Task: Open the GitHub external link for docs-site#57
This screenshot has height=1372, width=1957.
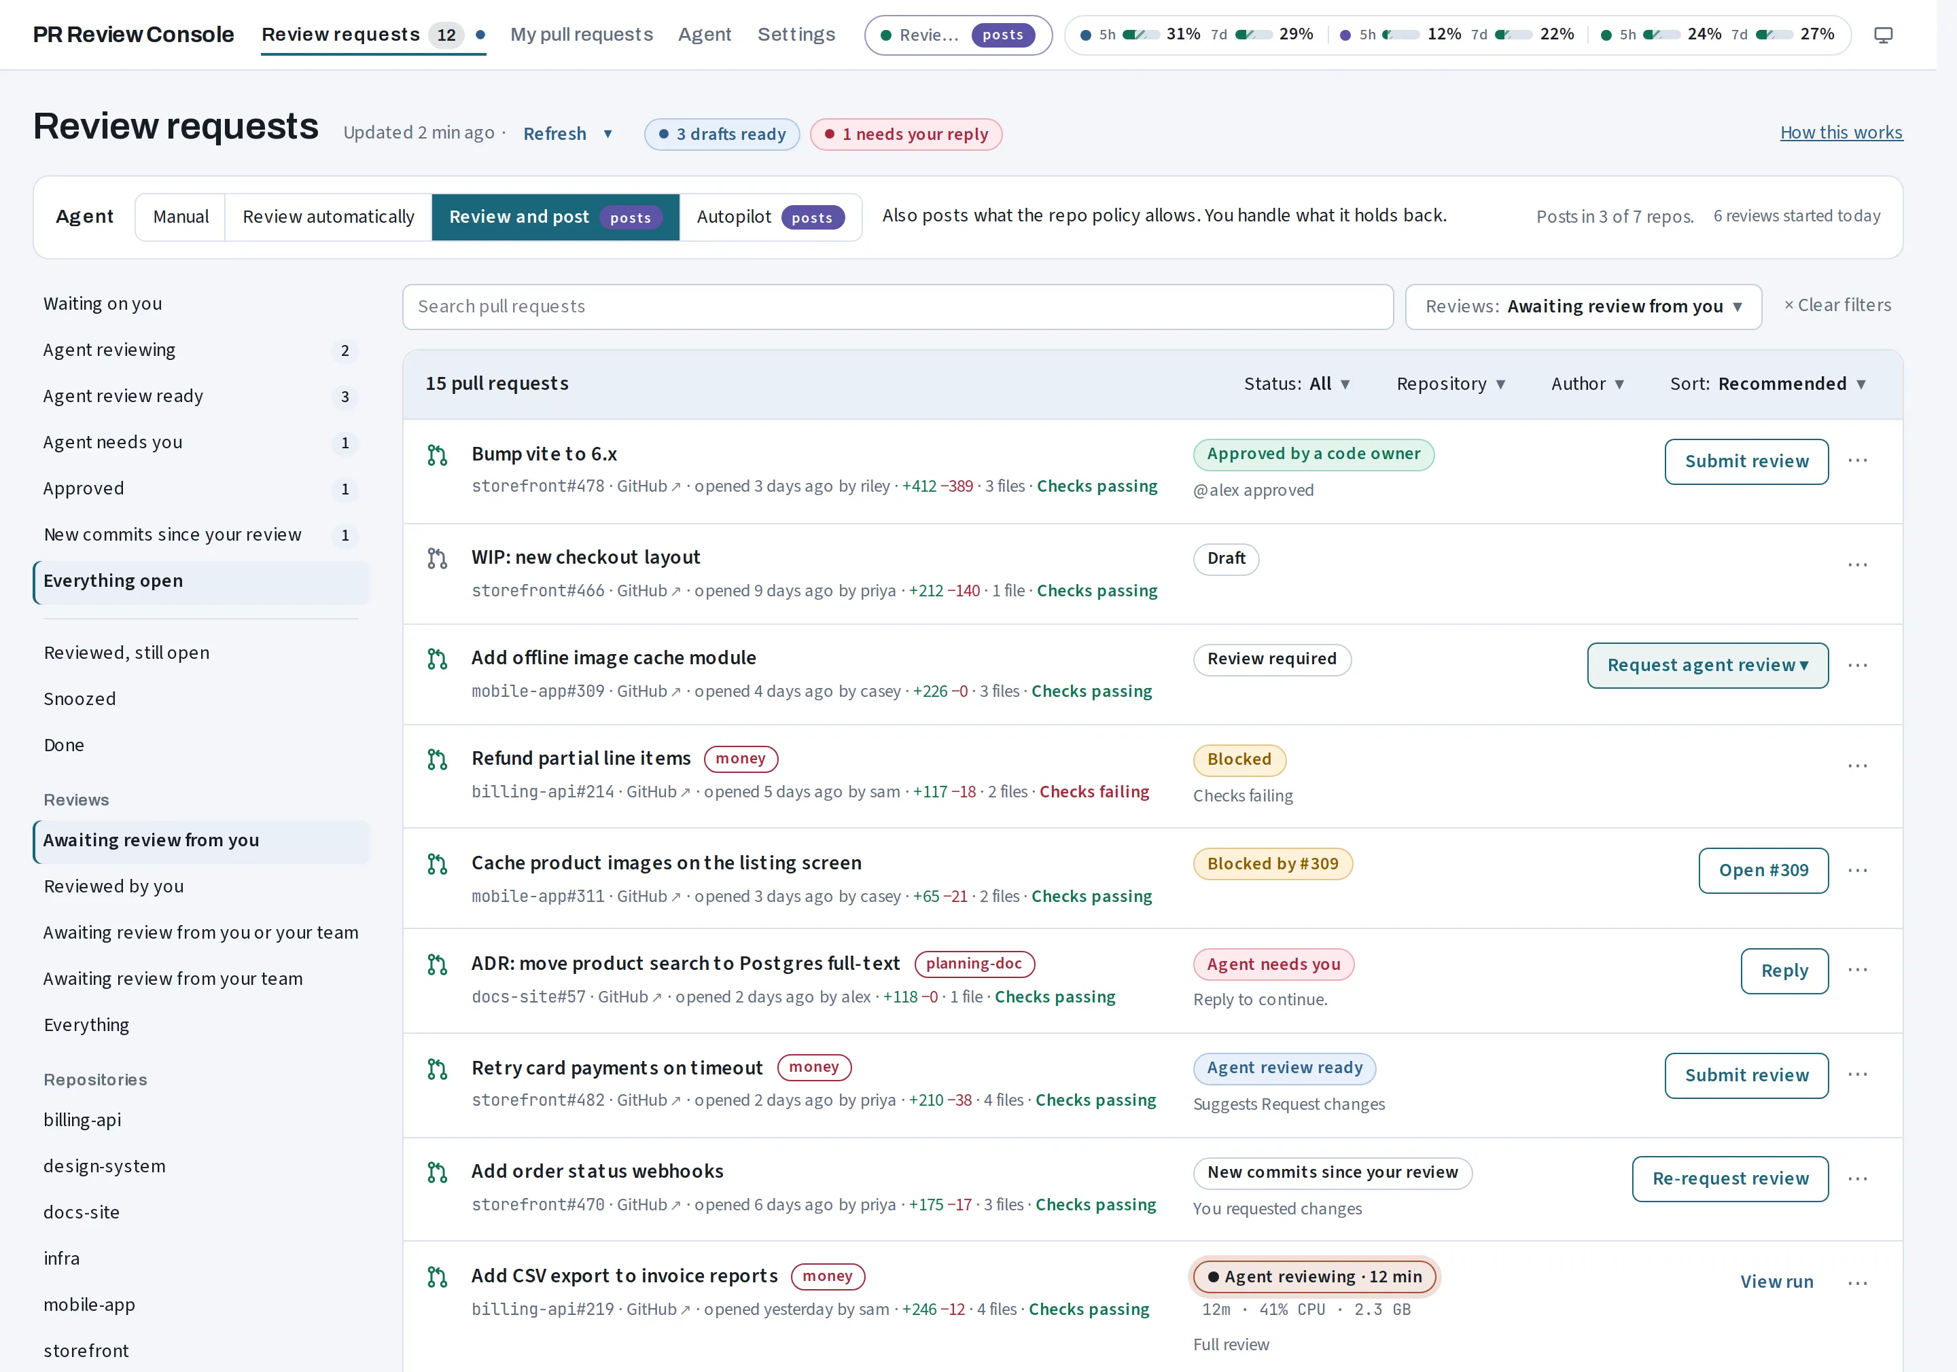Action: (630, 996)
